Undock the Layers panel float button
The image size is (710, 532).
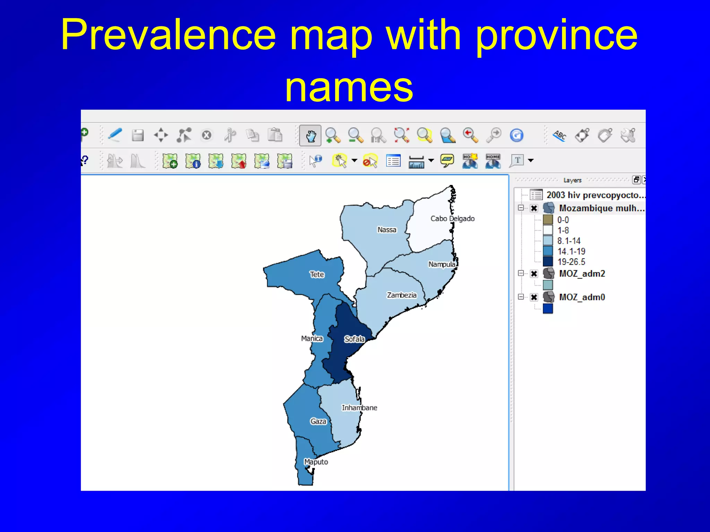click(636, 179)
